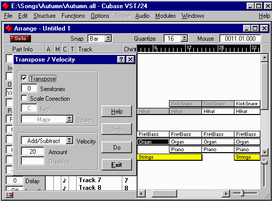The image size is (272, 201).
Task: Click bar 25 on the ruler
Action: click(x=221, y=47)
